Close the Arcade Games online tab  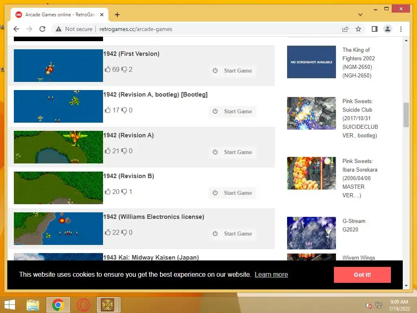point(101,15)
